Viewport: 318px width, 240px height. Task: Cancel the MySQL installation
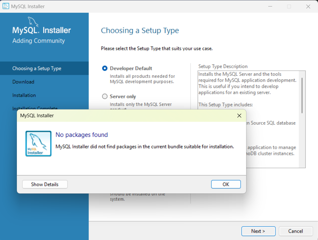[296, 231]
